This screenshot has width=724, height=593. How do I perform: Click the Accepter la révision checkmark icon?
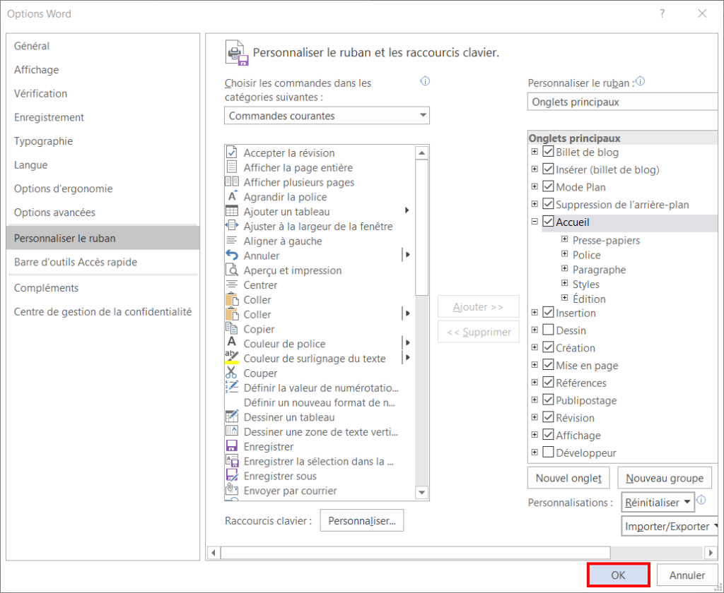(x=232, y=152)
